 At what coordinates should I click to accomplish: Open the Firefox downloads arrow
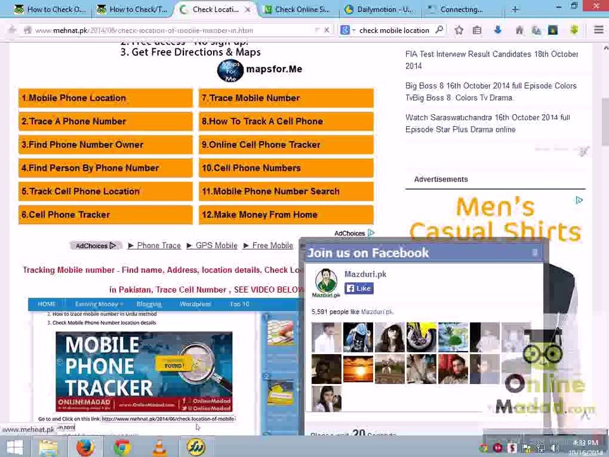497,30
